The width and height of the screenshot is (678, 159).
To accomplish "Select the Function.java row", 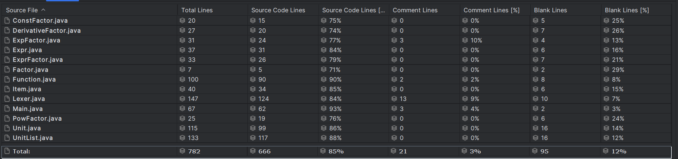I will pos(336,79).
